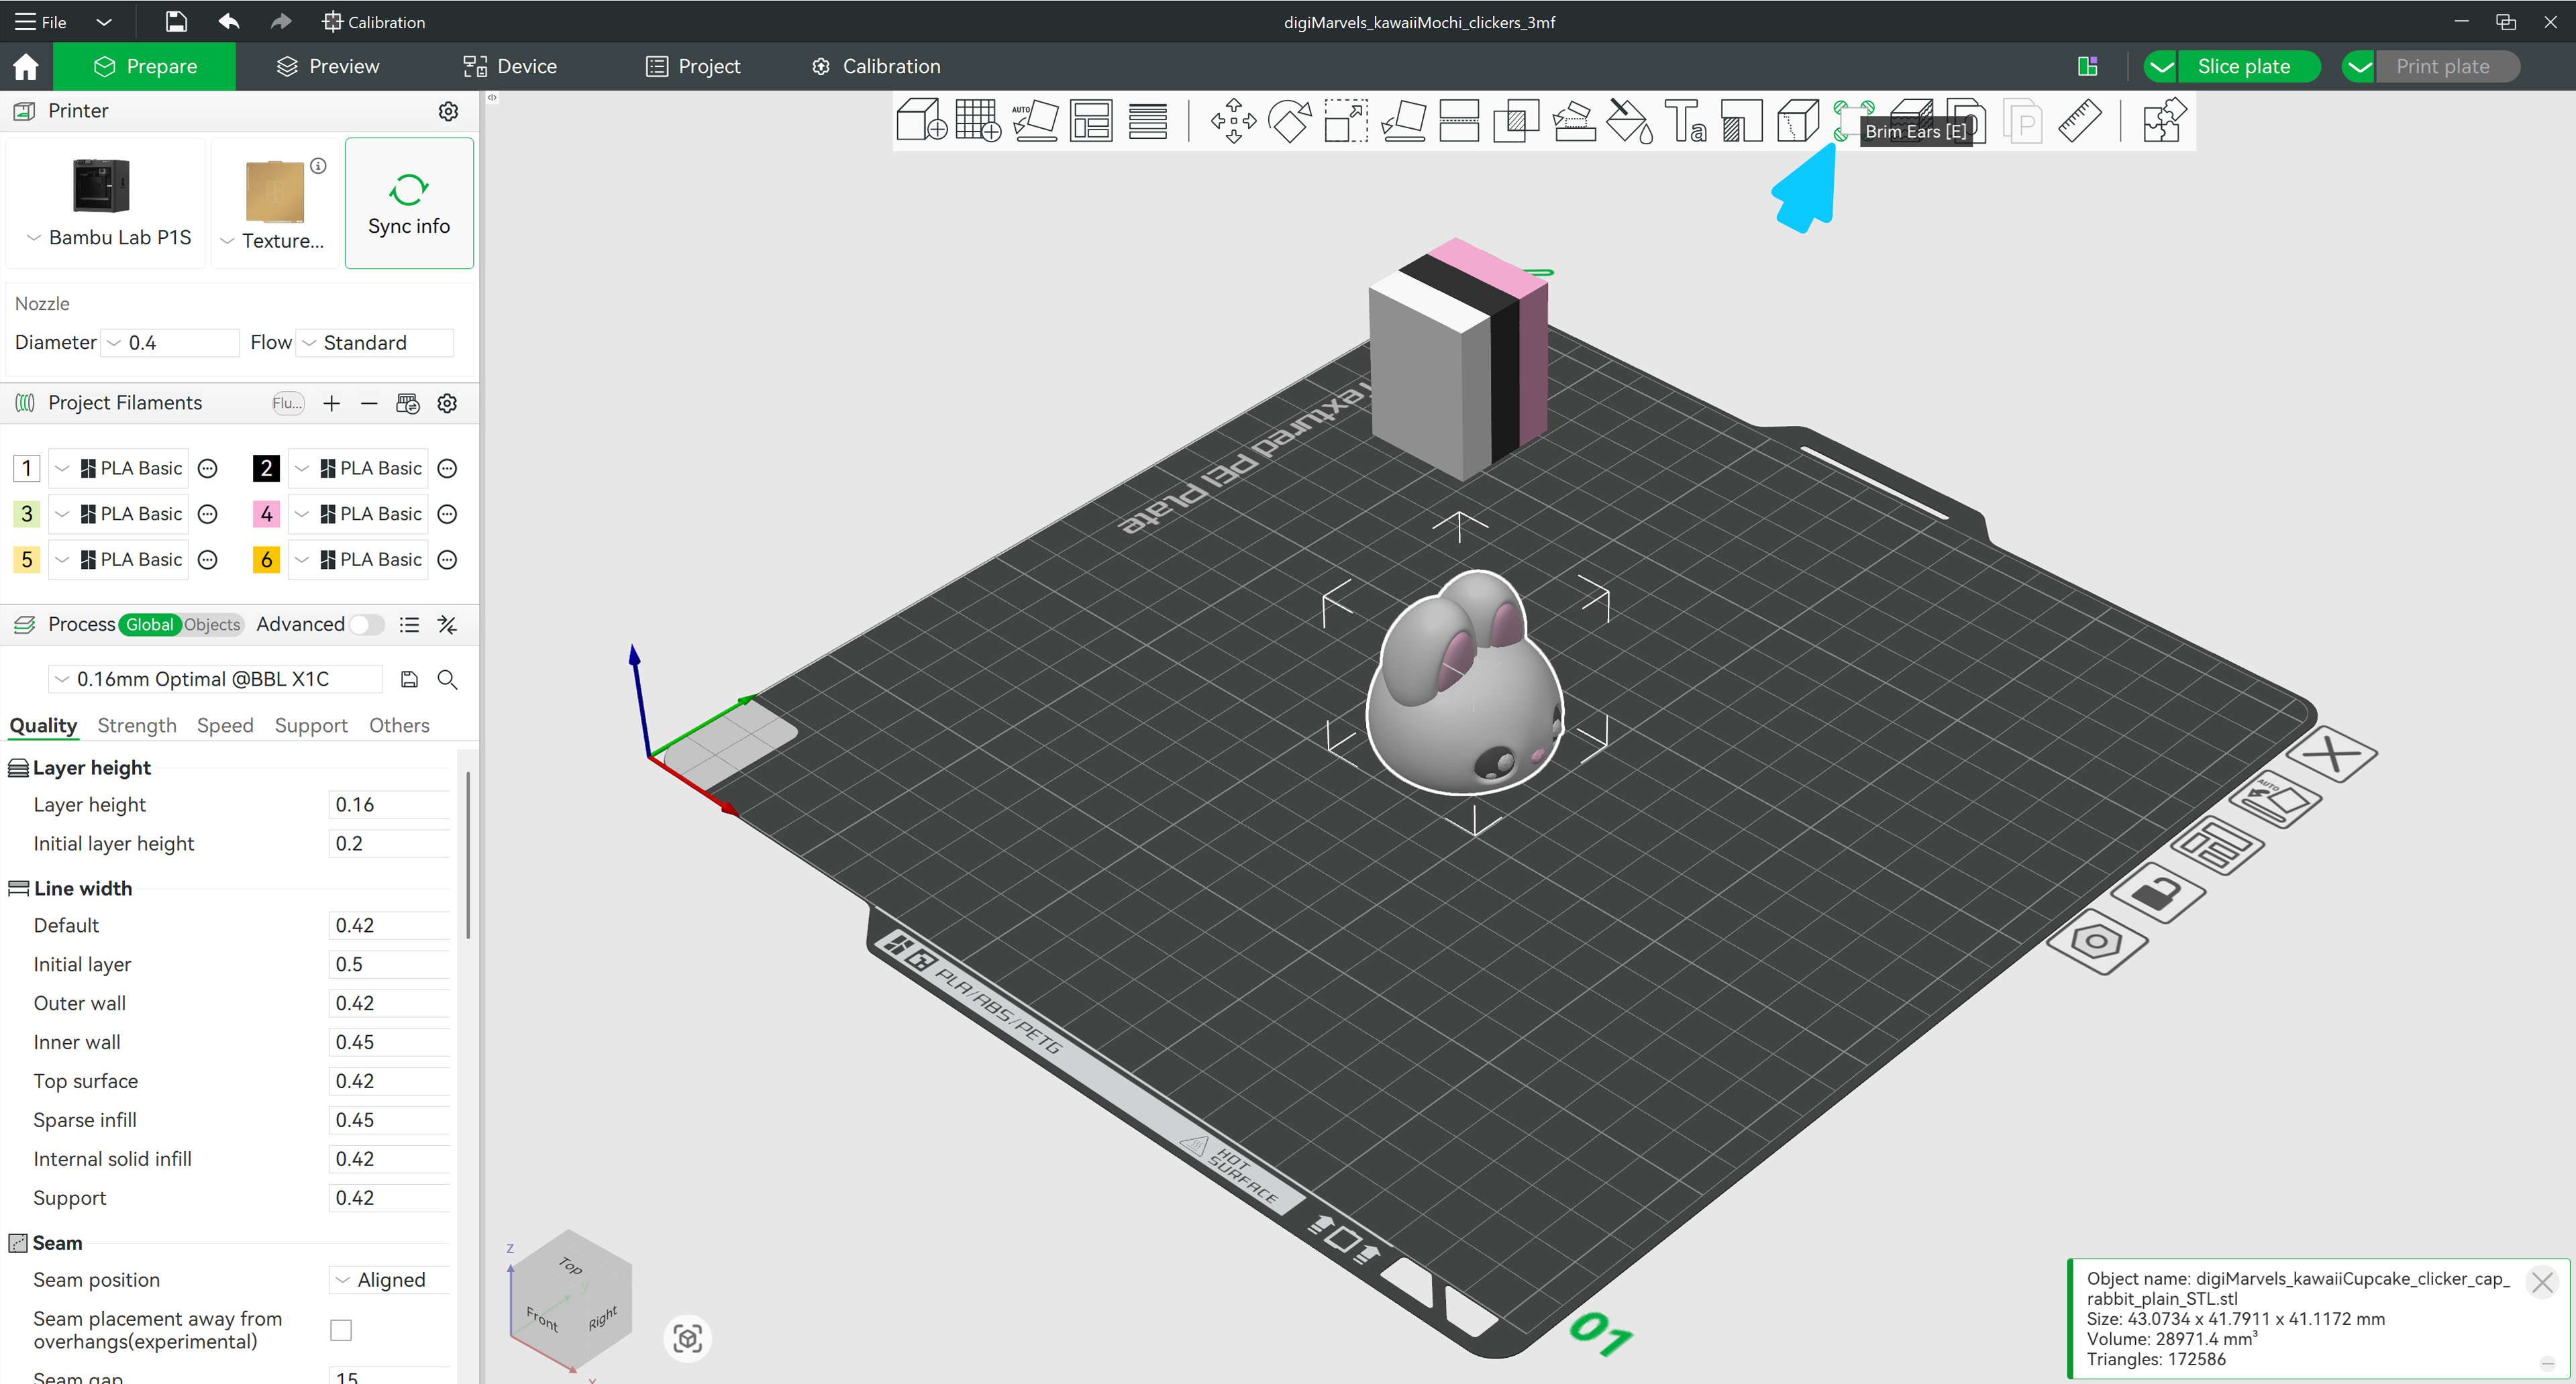
Task: Open the nozzle Diameter 0.4 dropdown
Action: (171, 342)
